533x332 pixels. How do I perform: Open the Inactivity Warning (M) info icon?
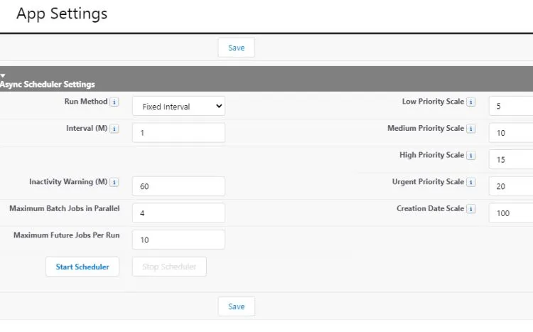click(x=114, y=182)
